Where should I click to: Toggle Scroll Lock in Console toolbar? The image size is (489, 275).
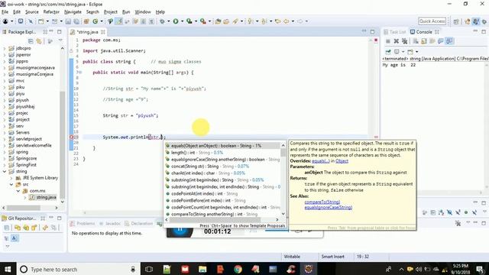coord(424,41)
